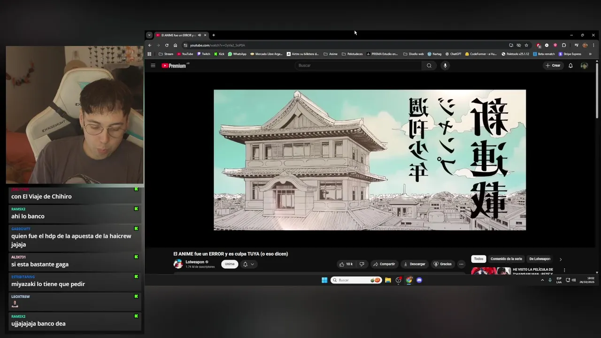601x338 pixels.
Task: Click the YouTube Premium logo
Action: coord(174,66)
